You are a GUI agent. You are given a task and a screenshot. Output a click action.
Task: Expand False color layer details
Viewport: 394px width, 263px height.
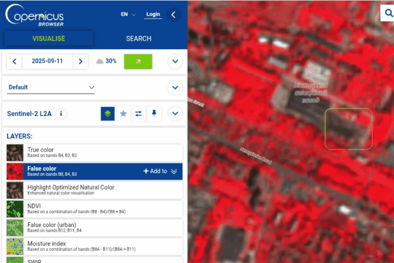tap(174, 171)
